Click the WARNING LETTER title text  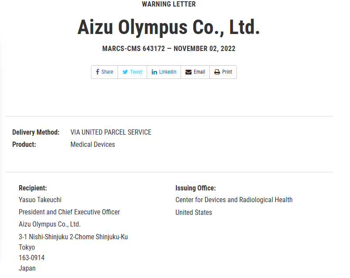(x=168, y=4)
